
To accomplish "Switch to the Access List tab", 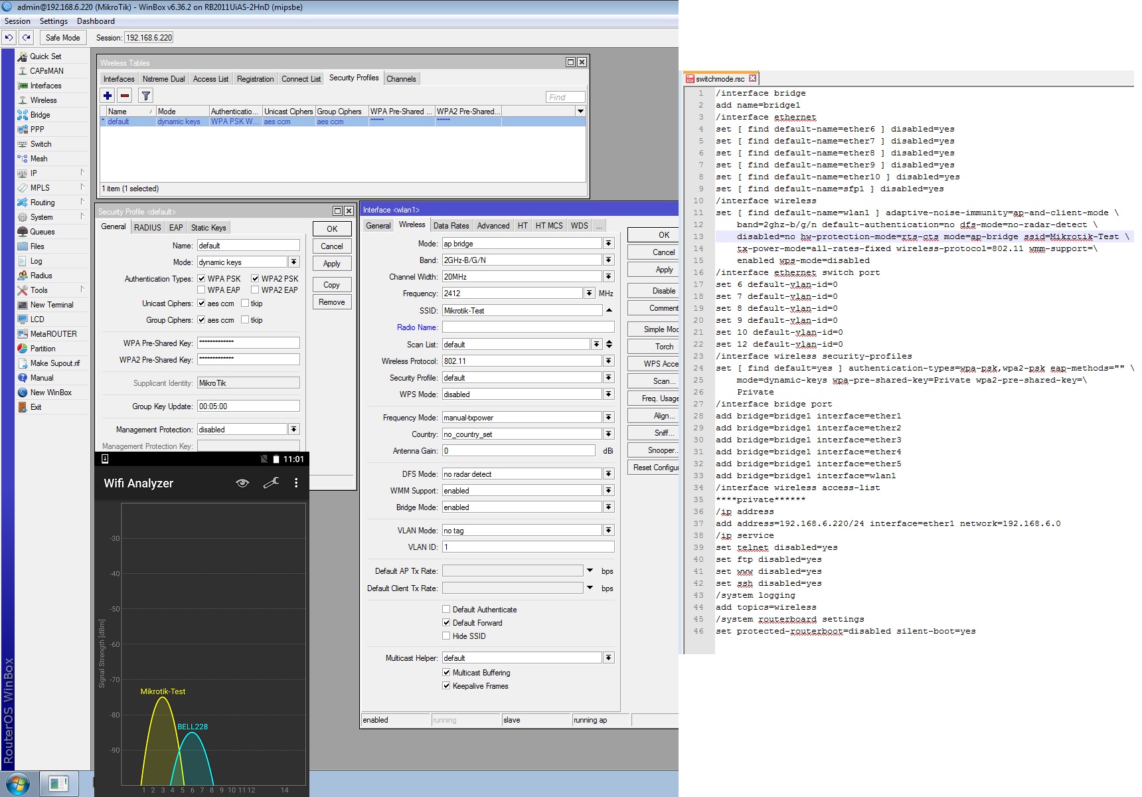I will tap(210, 79).
